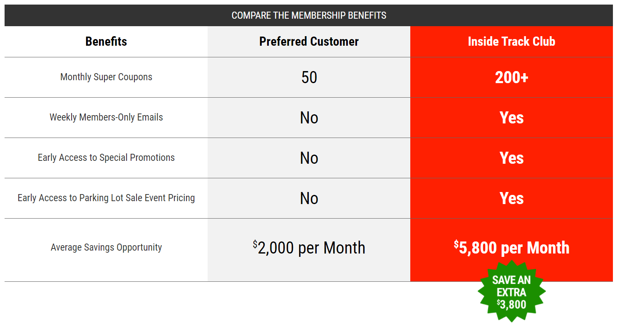This screenshot has height=325, width=620.
Task: Click Yes in the Special Promotions row
Action: point(511,158)
